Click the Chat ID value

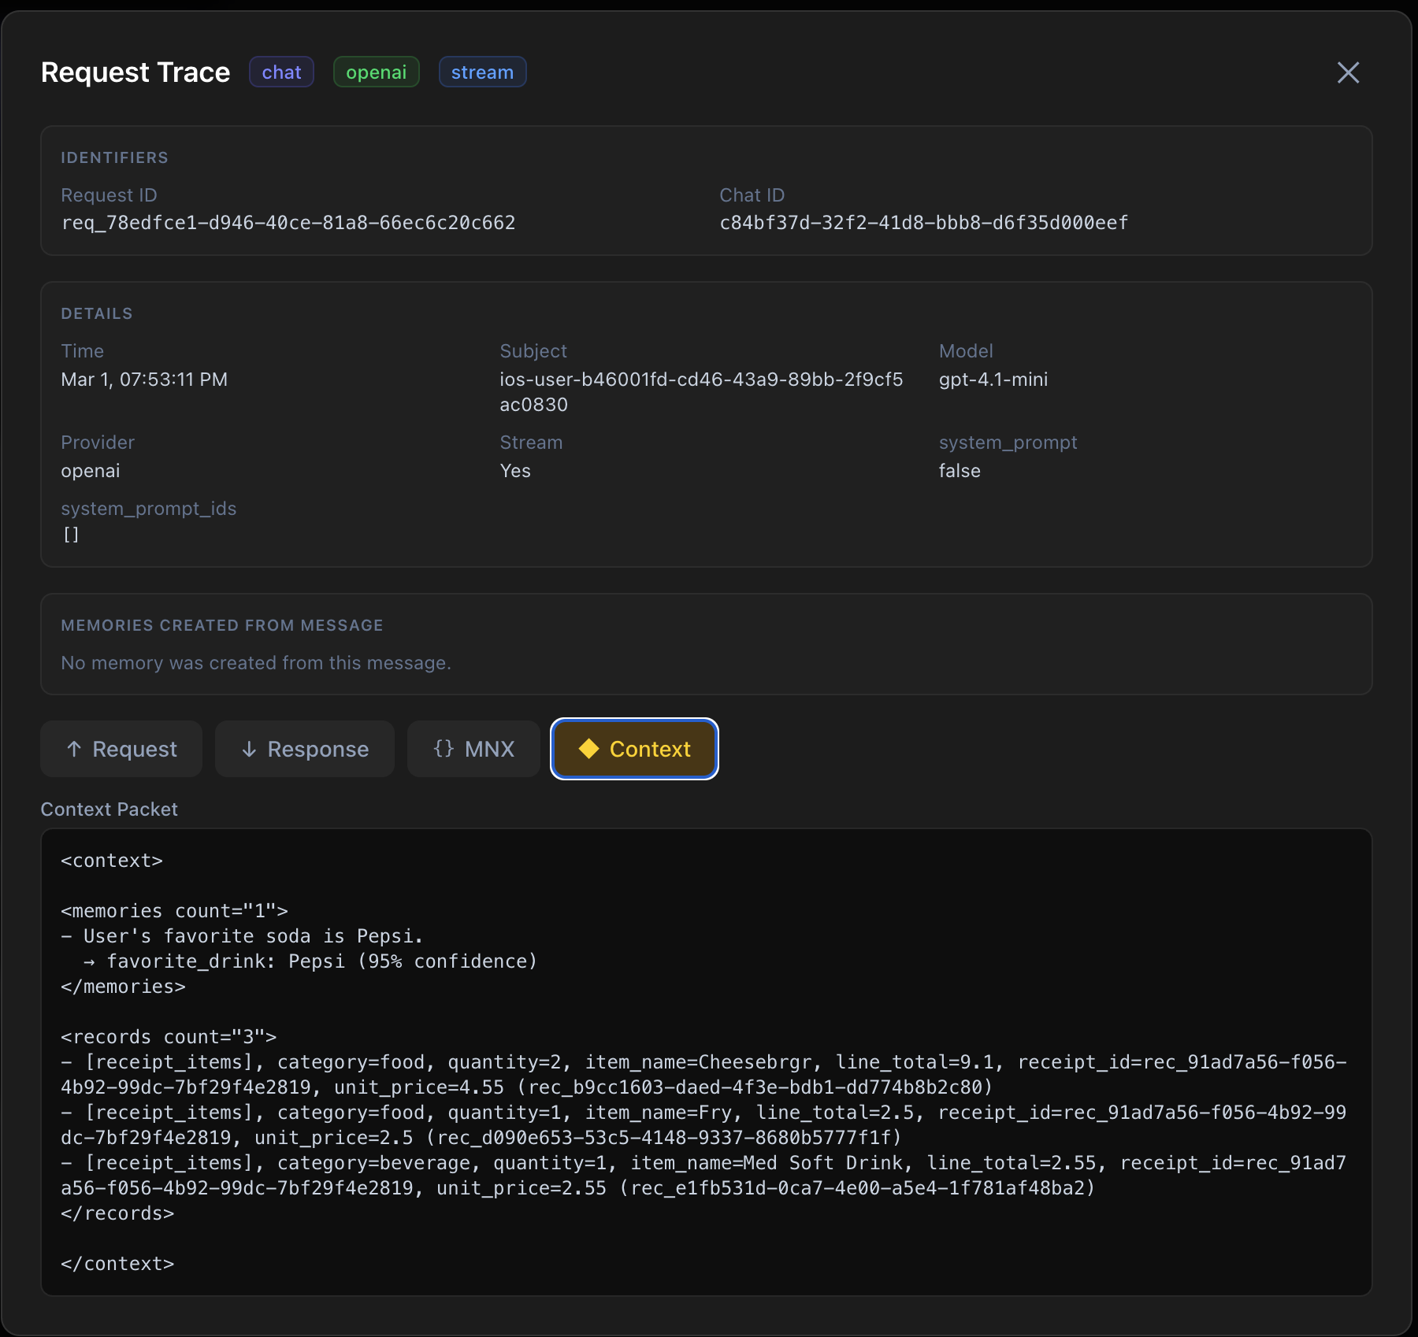point(923,223)
